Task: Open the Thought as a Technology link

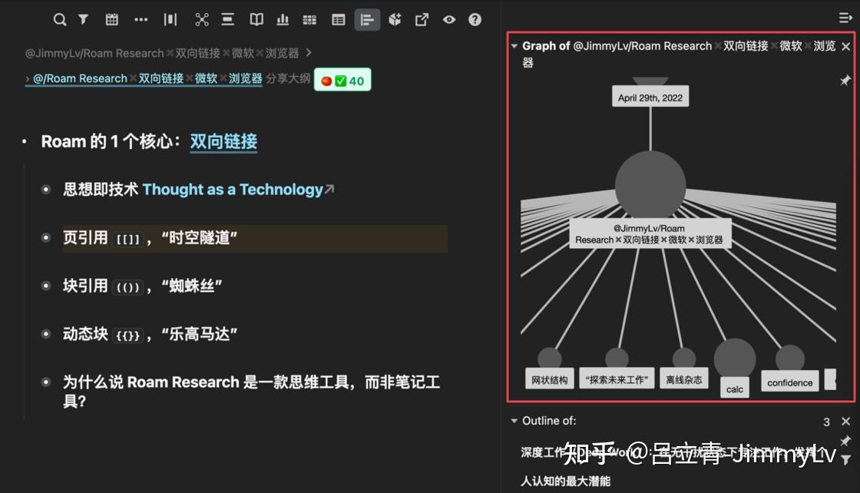Action: coord(234,189)
